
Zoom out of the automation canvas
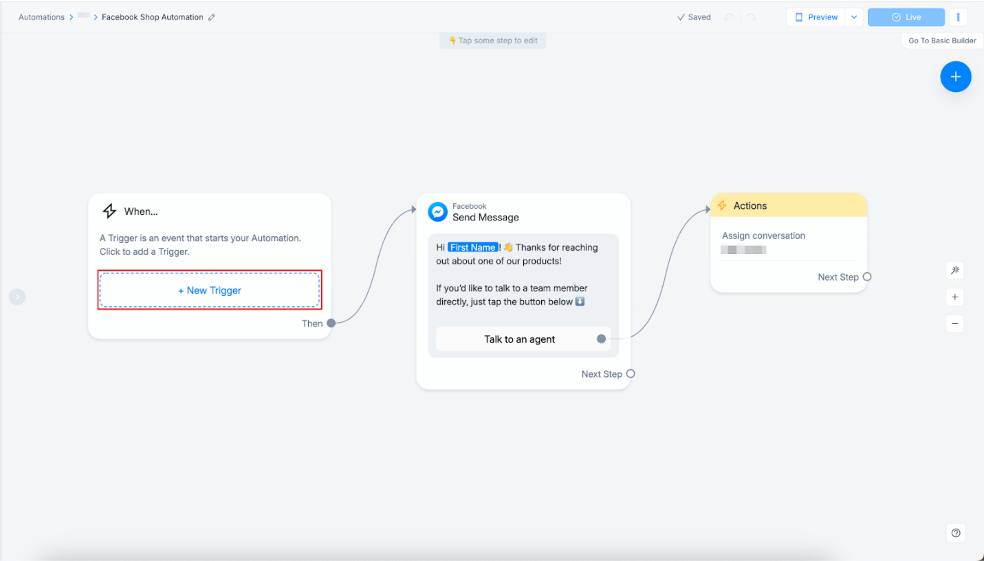tap(954, 323)
